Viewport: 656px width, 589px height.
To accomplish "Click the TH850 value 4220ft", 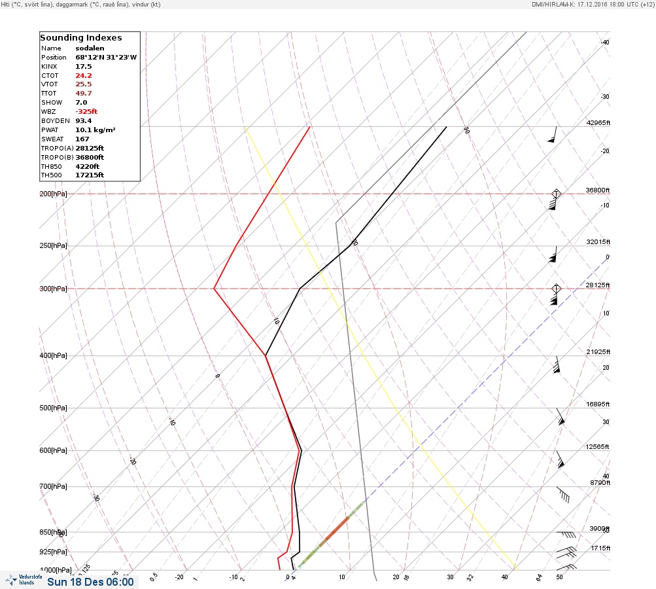I will tap(87, 167).
